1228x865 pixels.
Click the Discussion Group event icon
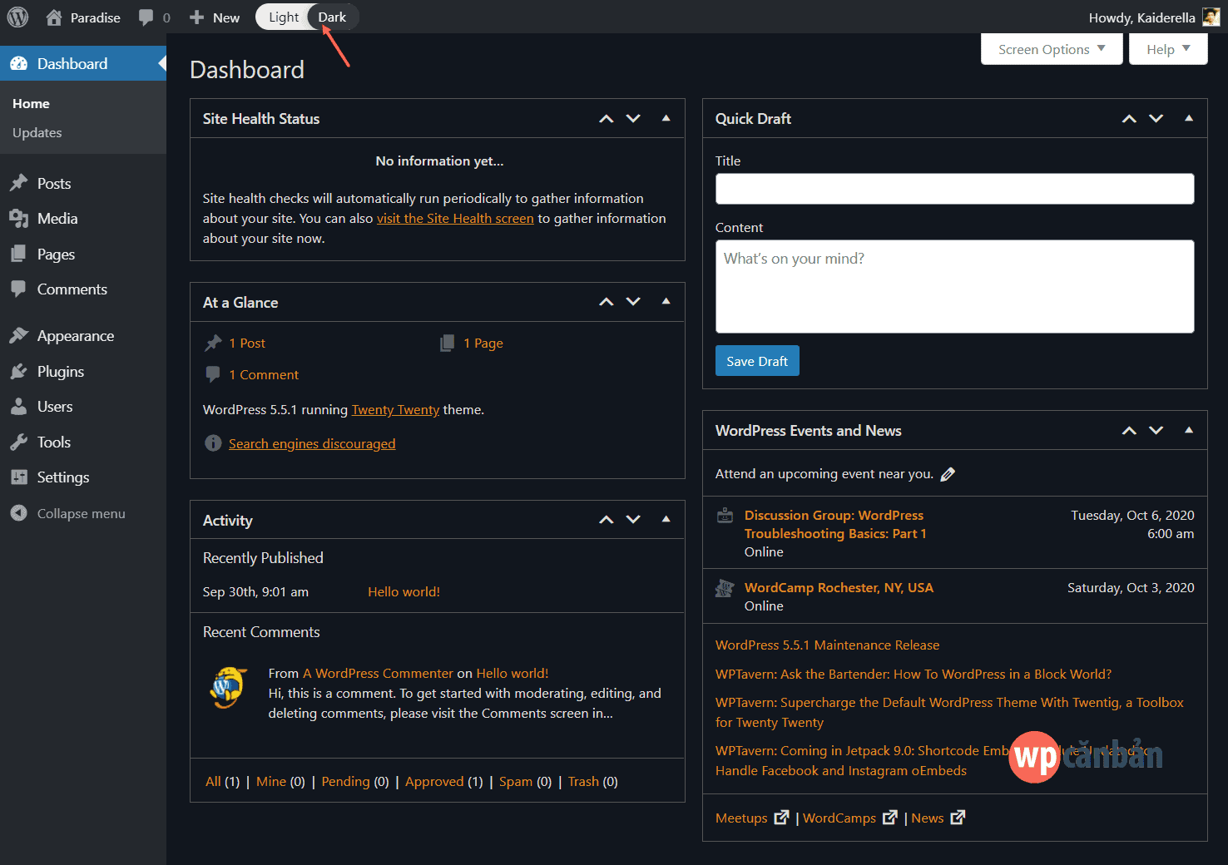tap(725, 516)
